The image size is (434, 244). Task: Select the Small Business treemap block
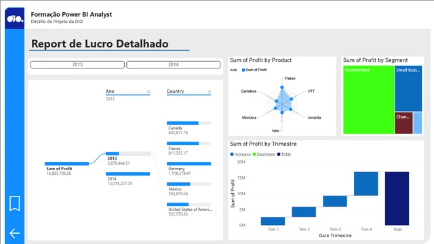[x=408, y=89]
